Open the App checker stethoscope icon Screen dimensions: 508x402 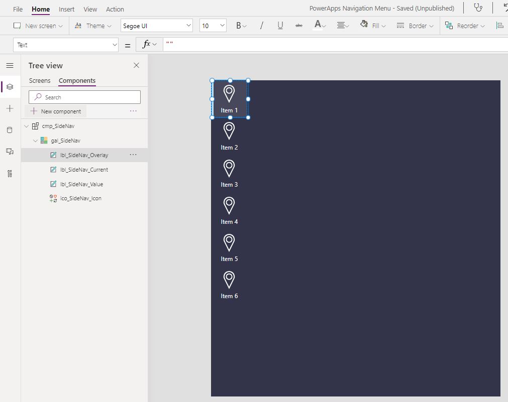click(478, 8)
